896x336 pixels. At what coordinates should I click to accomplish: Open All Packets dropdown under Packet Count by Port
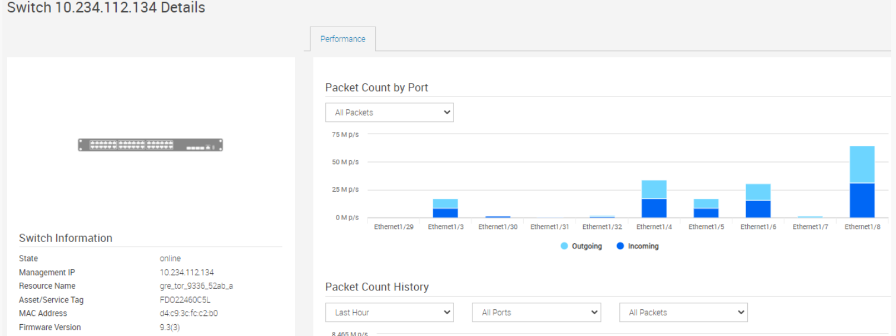pyautogui.click(x=389, y=112)
